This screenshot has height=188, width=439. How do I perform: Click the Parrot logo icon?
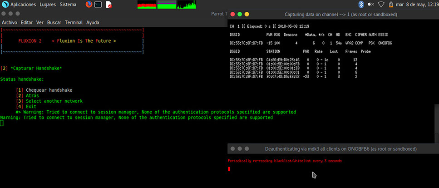pos(5,5)
